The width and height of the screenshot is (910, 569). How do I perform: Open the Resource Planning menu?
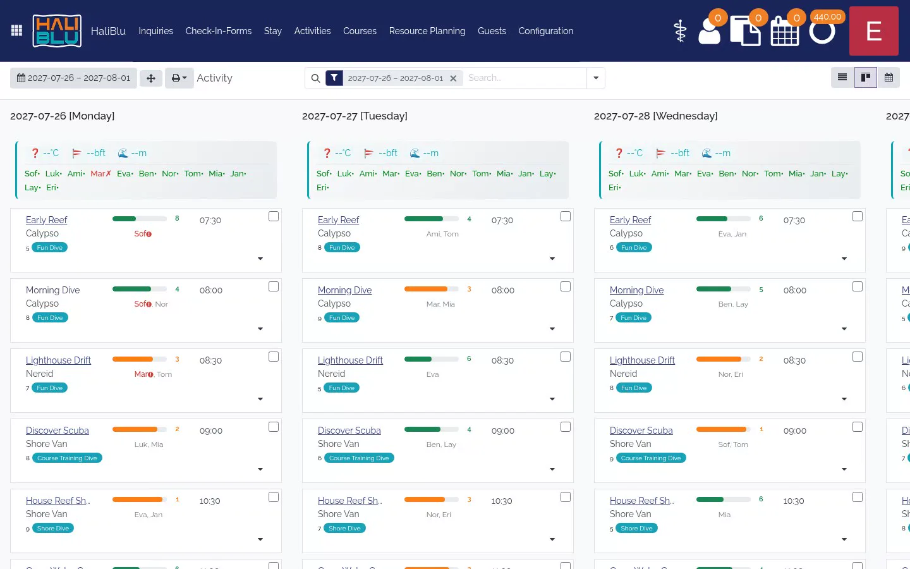pyautogui.click(x=427, y=31)
